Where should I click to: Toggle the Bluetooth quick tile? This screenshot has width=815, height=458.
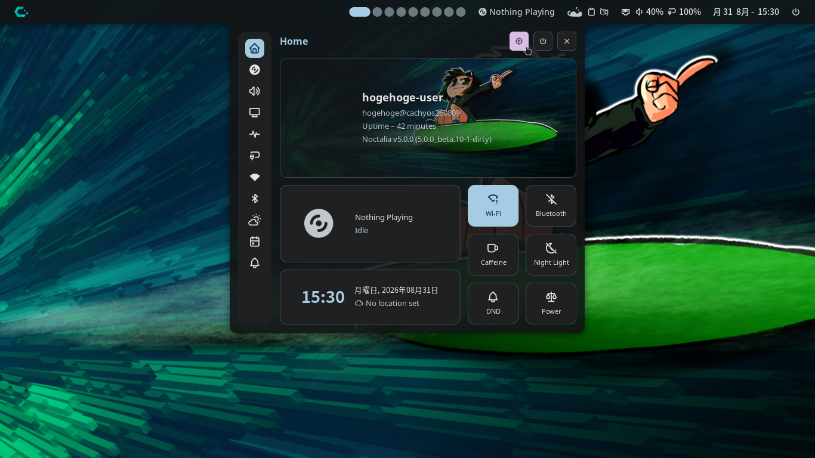click(x=551, y=206)
